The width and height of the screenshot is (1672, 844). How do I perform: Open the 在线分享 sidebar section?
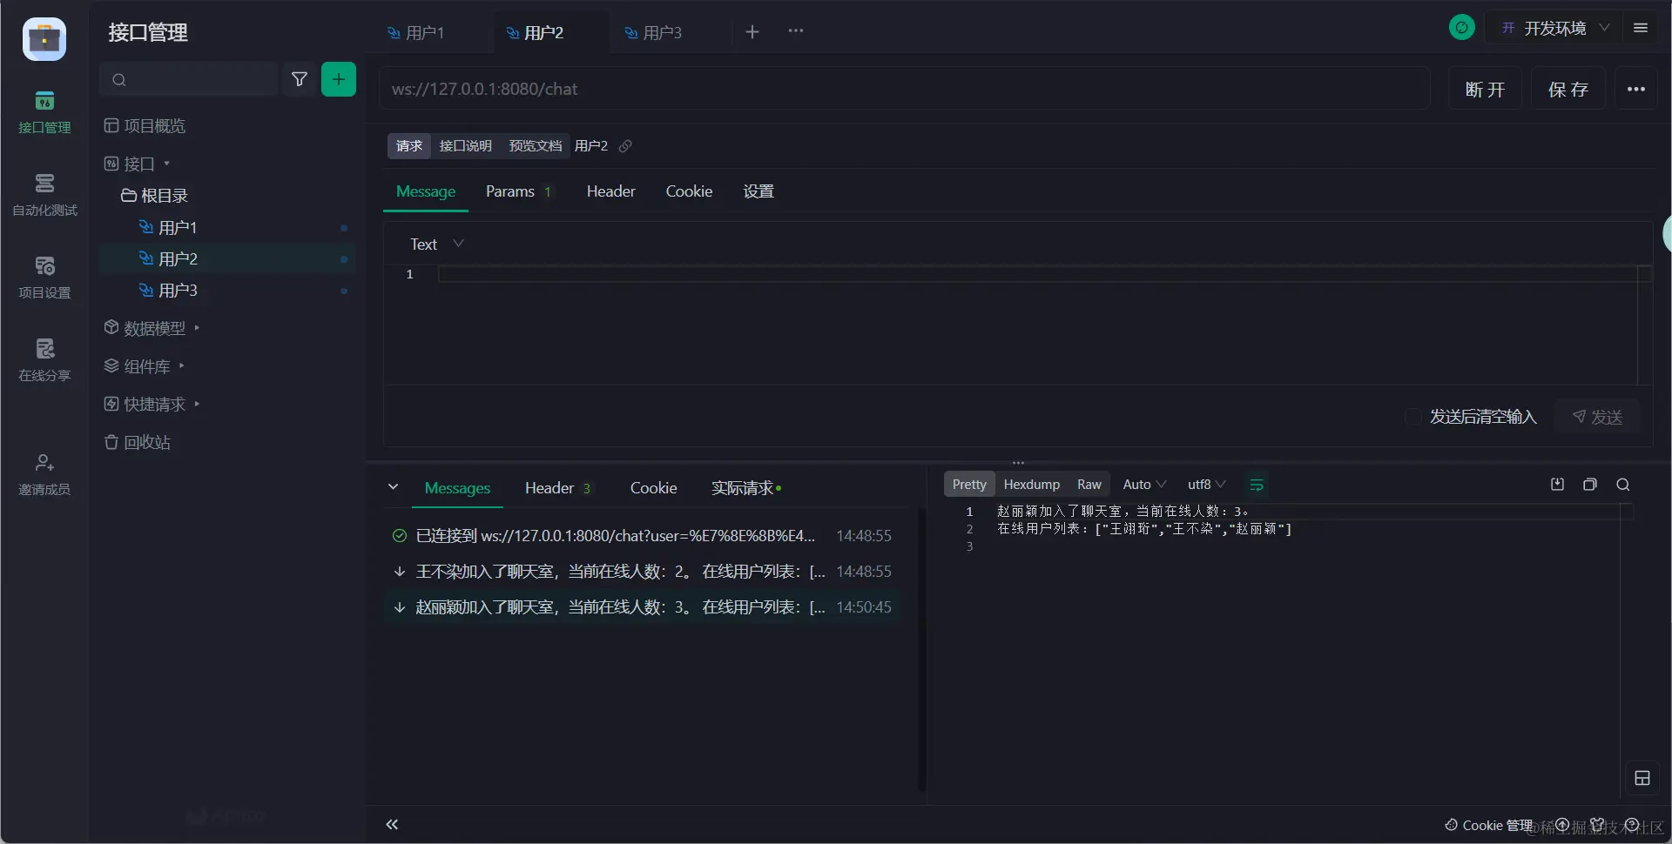point(44,360)
